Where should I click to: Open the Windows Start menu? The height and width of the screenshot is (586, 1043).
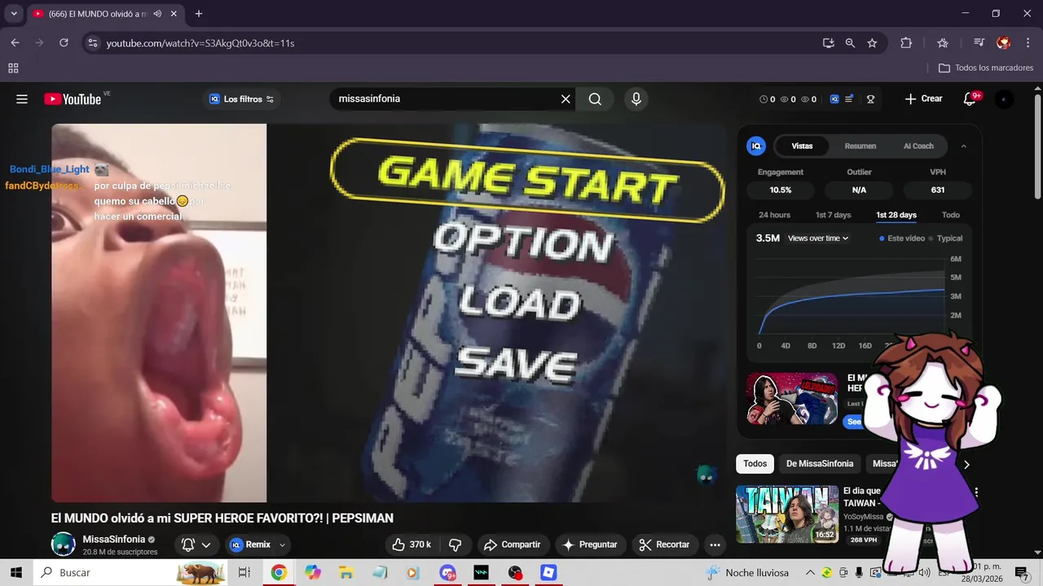tap(15, 573)
